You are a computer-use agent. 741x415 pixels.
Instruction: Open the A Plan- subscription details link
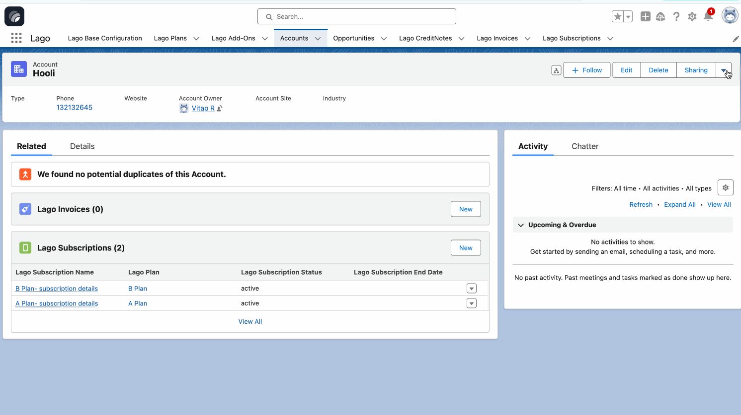[x=57, y=303]
